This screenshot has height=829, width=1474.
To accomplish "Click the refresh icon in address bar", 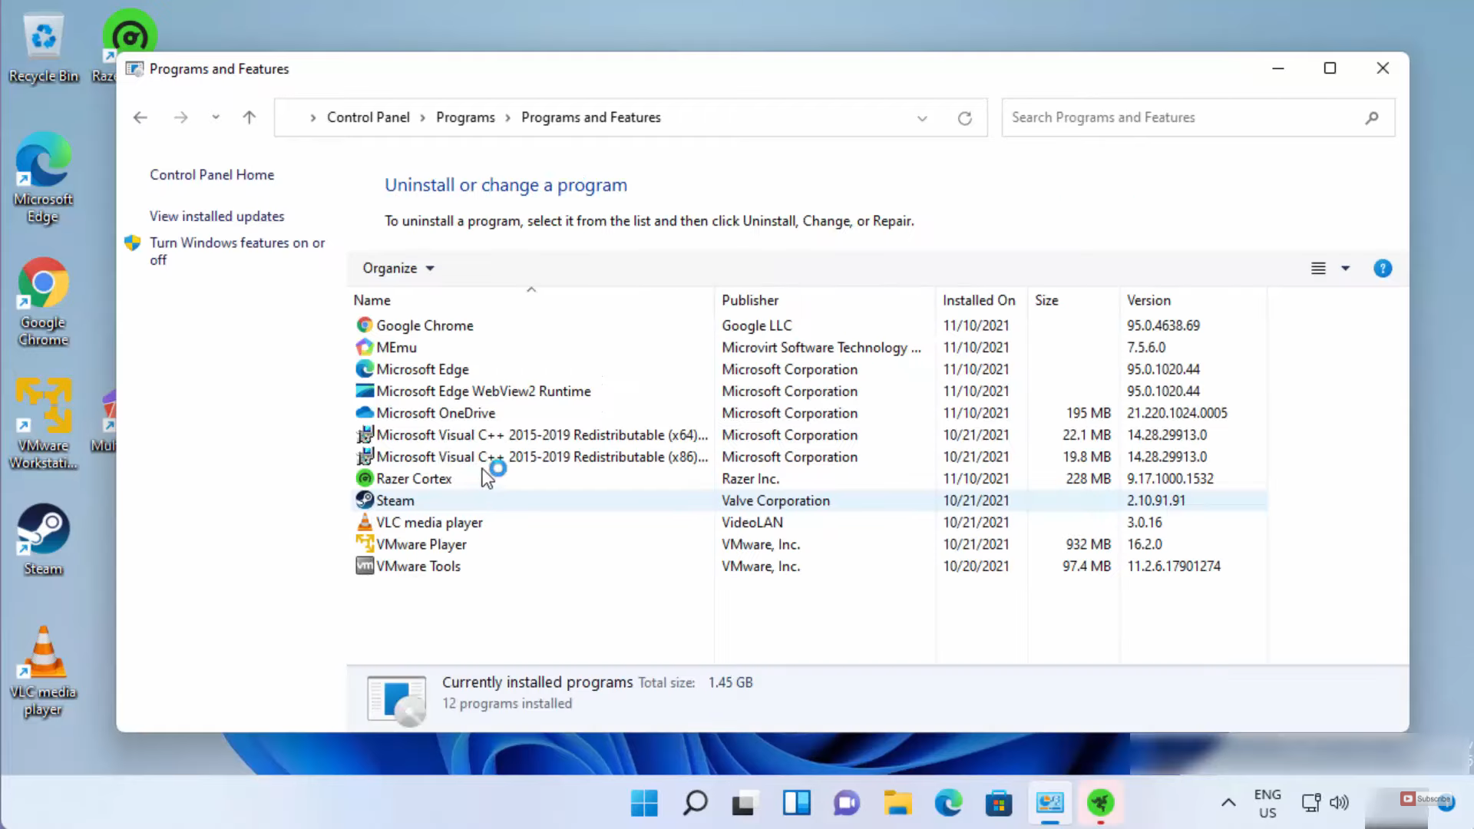I will [x=964, y=118].
